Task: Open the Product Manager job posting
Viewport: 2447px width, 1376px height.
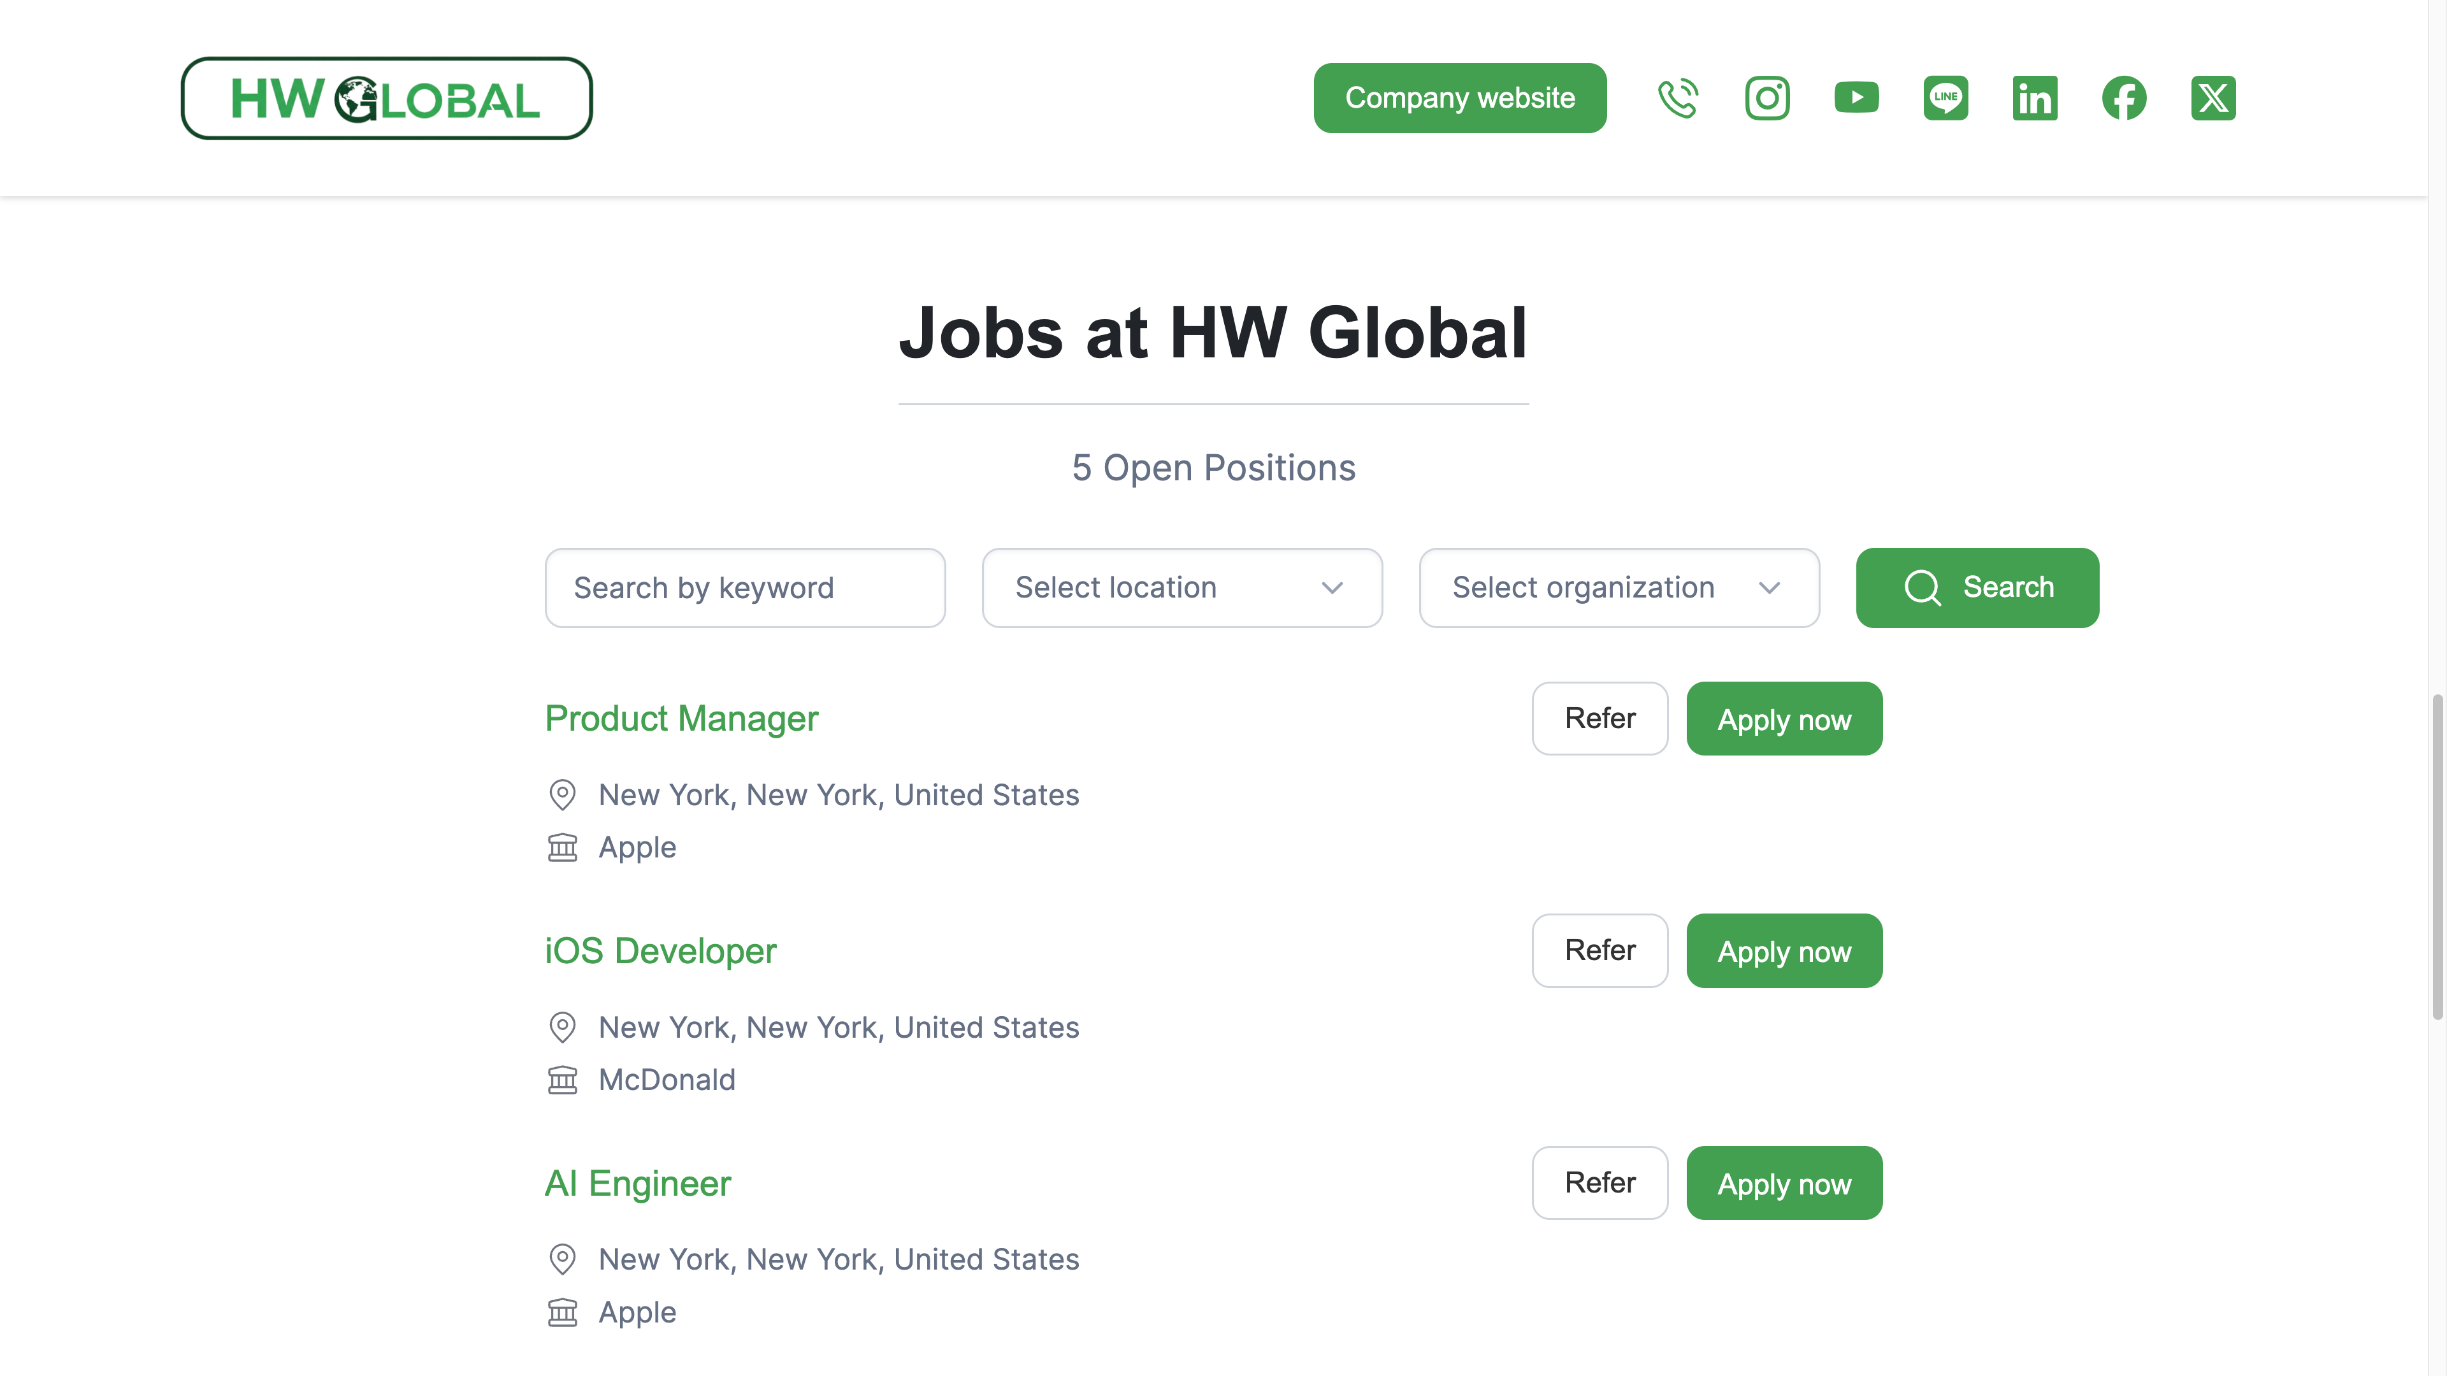Action: pos(681,719)
